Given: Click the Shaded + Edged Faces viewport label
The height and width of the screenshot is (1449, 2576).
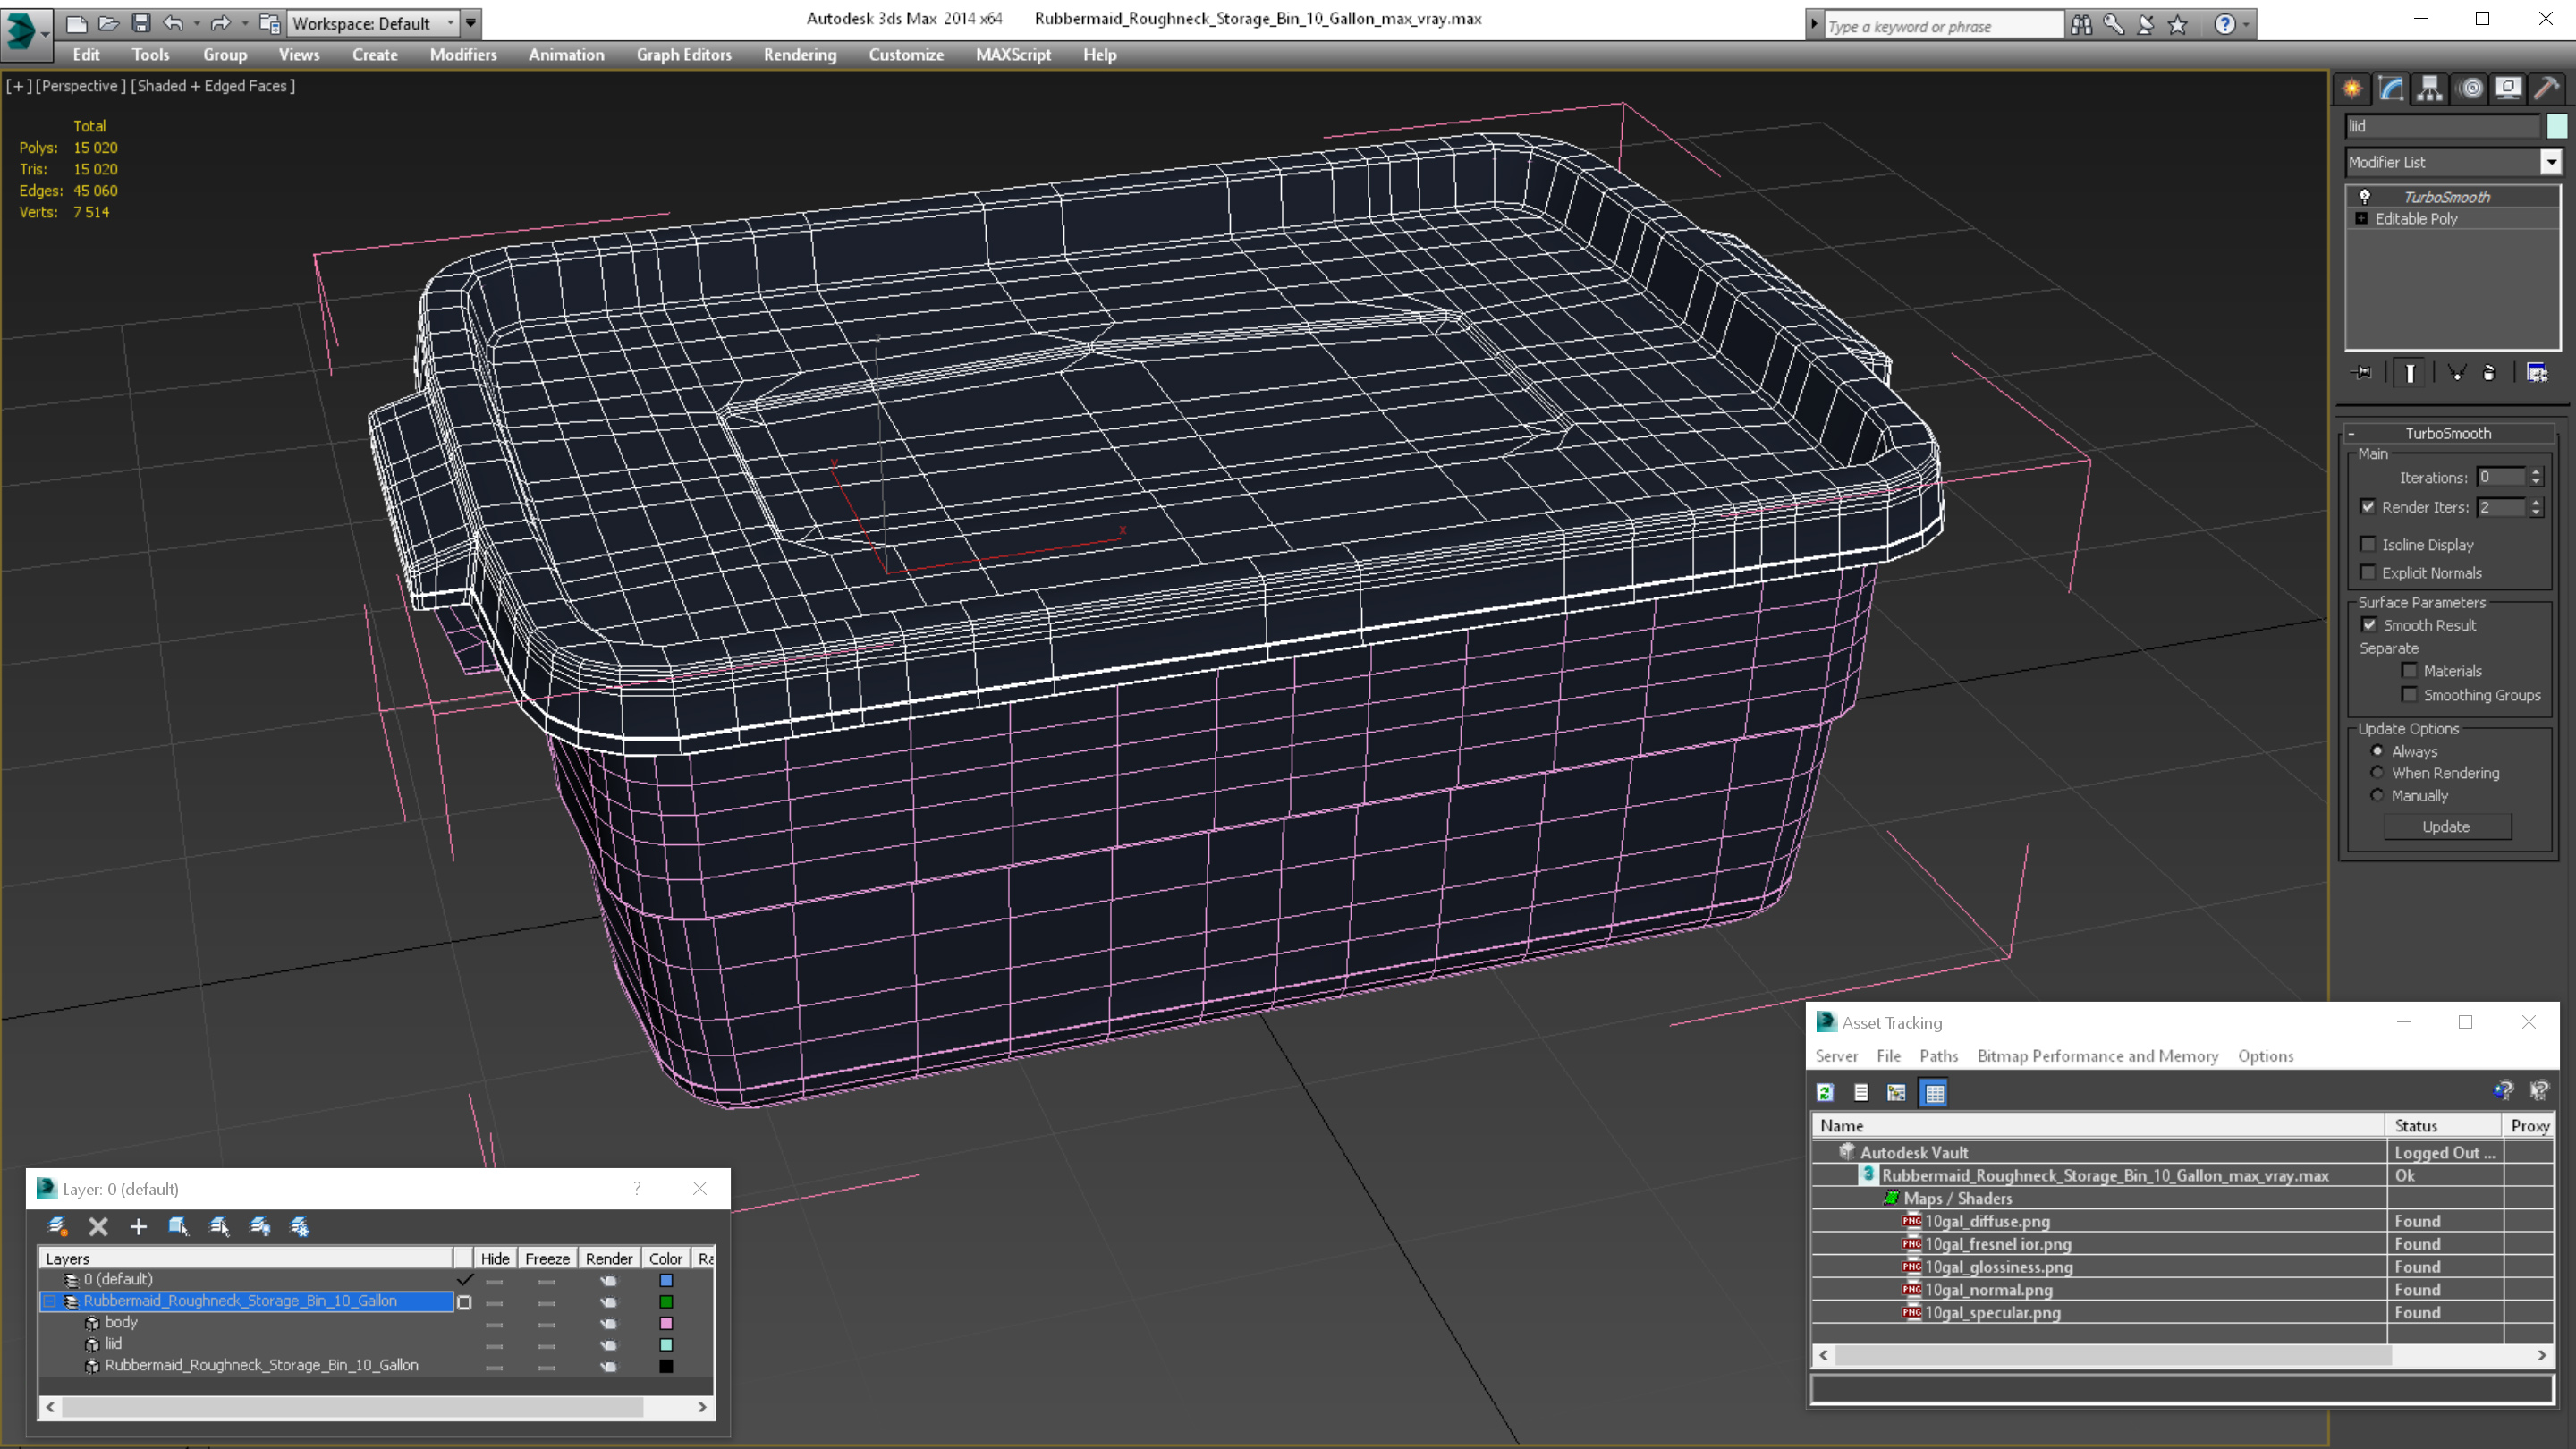Looking at the screenshot, I should 215,86.
